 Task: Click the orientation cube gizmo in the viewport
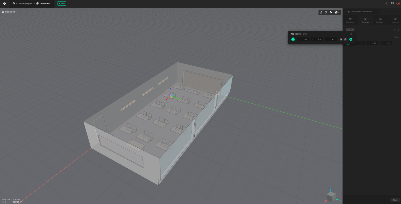coord(331,197)
